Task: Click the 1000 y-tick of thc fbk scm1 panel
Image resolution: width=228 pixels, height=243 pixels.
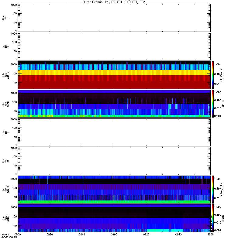Action: (x=14, y=207)
